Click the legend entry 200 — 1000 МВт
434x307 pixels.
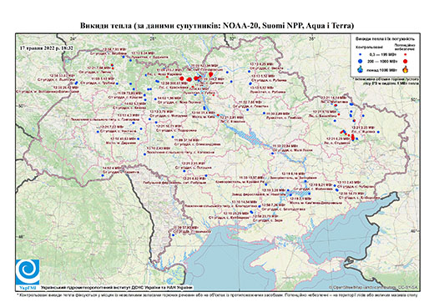[383, 61]
